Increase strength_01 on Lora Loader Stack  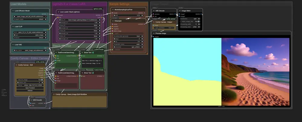coord(100,23)
